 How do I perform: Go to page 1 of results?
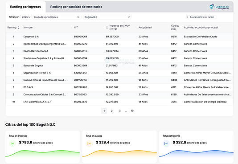tap(104, 111)
